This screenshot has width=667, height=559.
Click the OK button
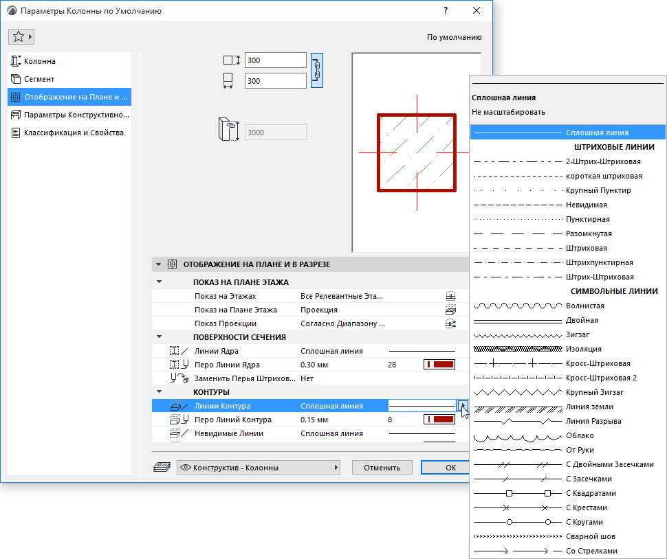[x=446, y=467]
